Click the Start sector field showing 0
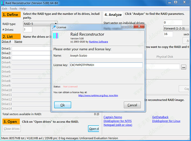191x141 pixels. pos(173,23)
